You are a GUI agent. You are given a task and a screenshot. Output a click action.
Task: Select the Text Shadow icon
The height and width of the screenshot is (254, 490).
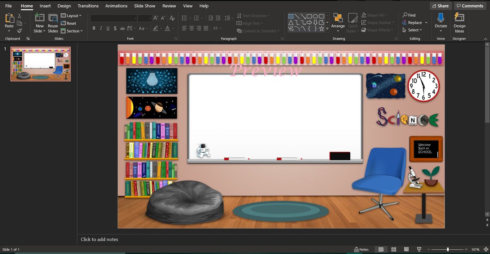click(115, 28)
